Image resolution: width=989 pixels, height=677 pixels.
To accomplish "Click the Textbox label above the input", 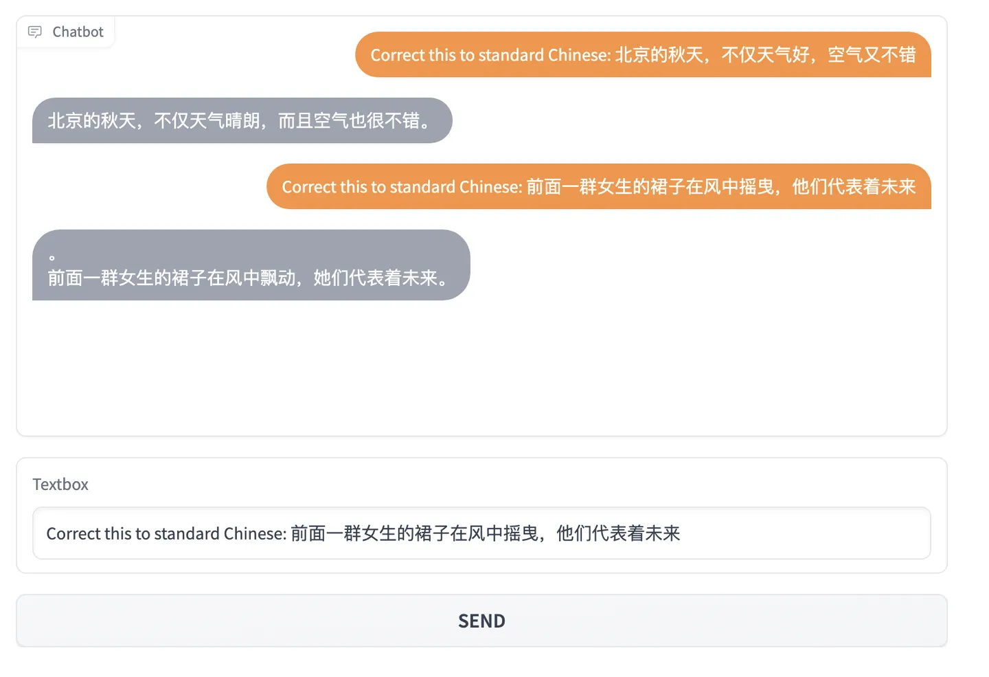I will coord(60,484).
